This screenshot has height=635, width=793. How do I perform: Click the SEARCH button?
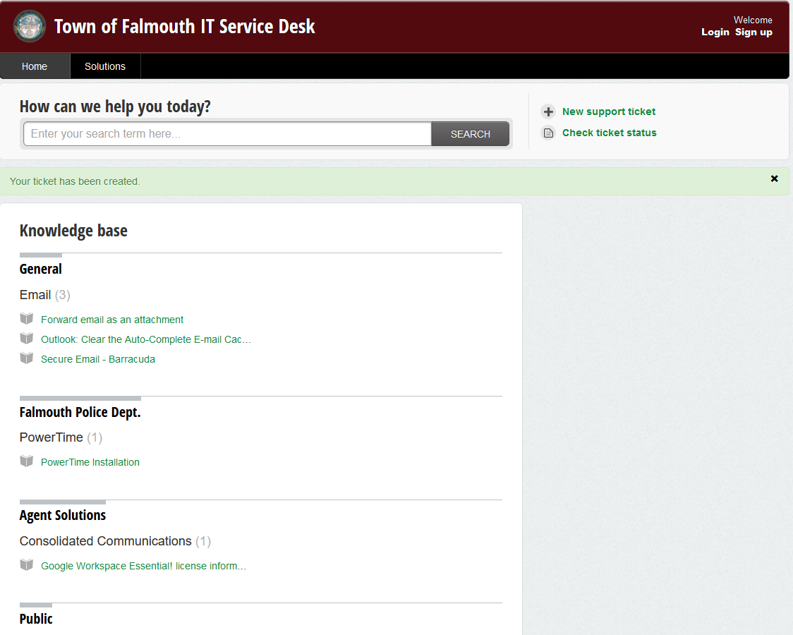tap(471, 134)
